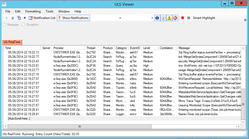Click the vertical scrollbar down arrow
Image resolution: width=249 pixels, height=139 pixels.
[x=243, y=122]
